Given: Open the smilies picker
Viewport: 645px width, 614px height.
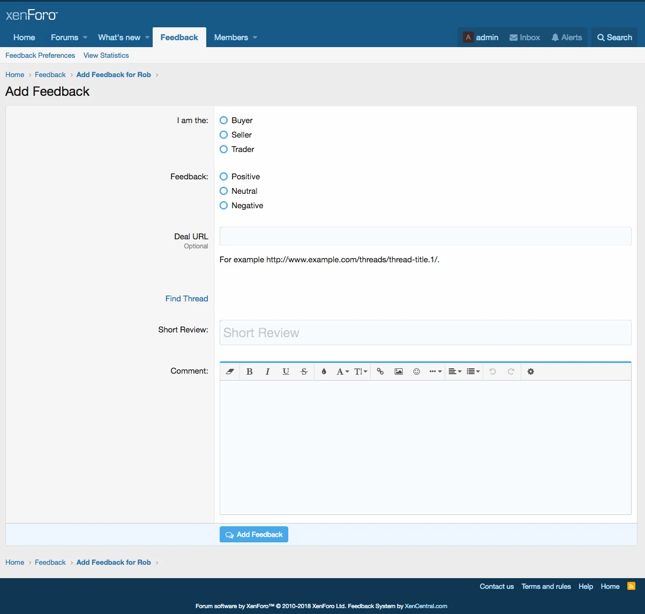Looking at the screenshot, I should [416, 372].
